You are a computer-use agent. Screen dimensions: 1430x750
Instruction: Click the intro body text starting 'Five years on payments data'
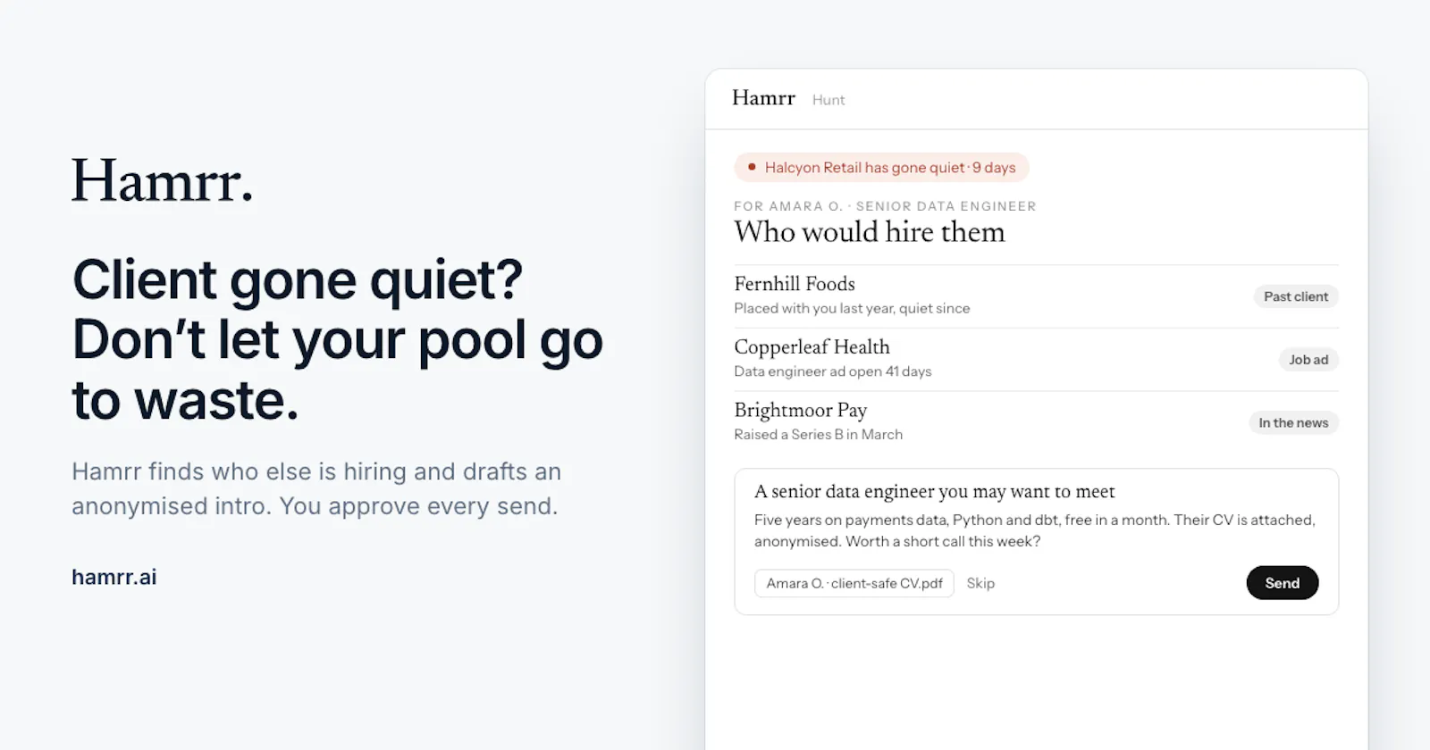click(1035, 530)
